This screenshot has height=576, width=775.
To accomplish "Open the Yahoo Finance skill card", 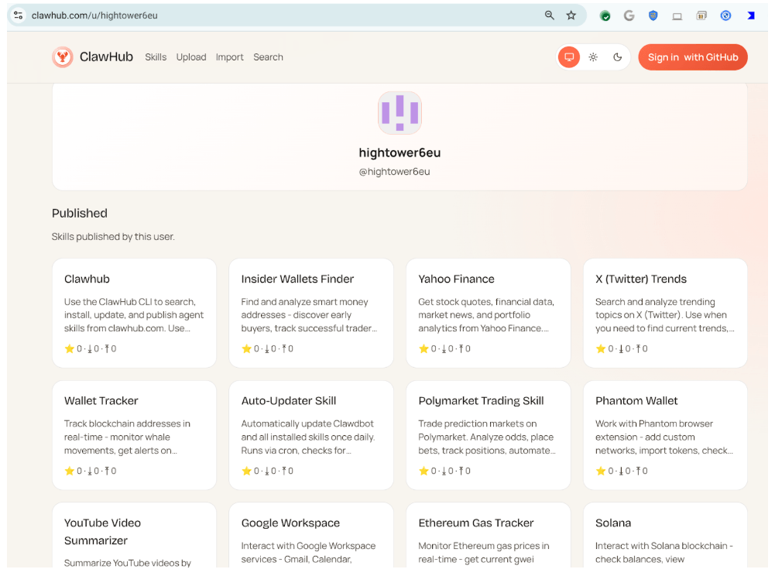I will [488, 313].
